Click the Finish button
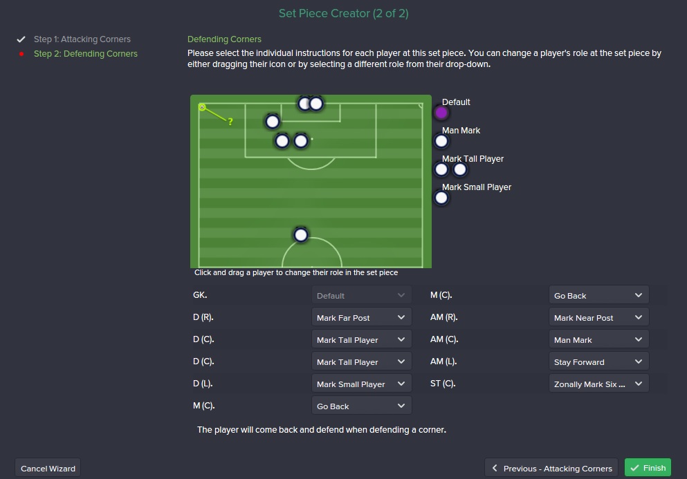Viewport: 687px width, 479px height. tap(648, 468)
